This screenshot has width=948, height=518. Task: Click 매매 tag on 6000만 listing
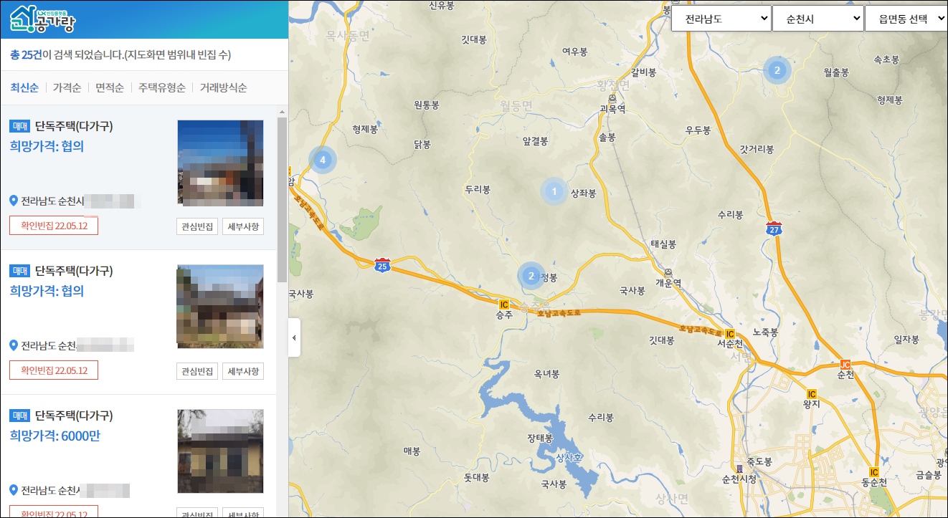point(20,416)
